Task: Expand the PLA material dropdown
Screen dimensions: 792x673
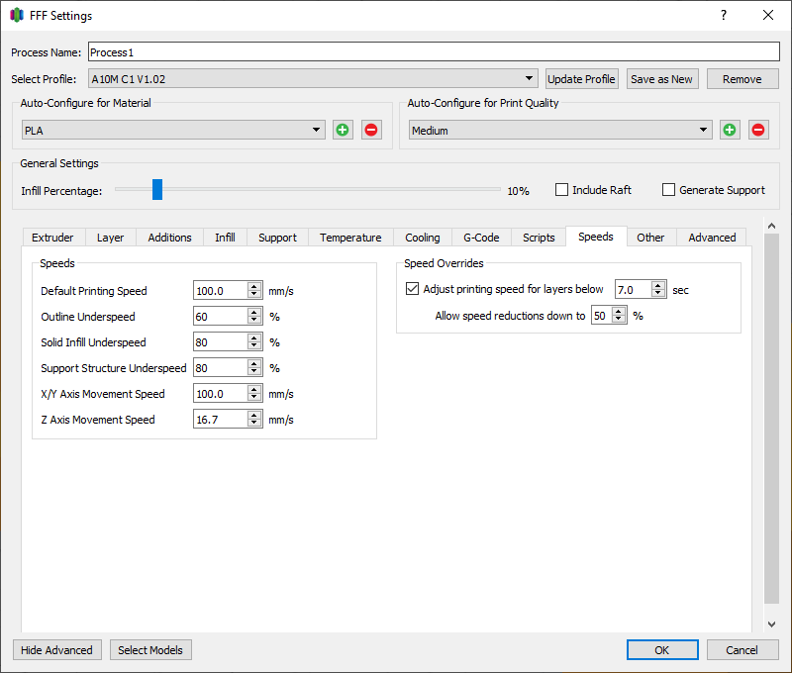Action: click(x=173, y=130)
